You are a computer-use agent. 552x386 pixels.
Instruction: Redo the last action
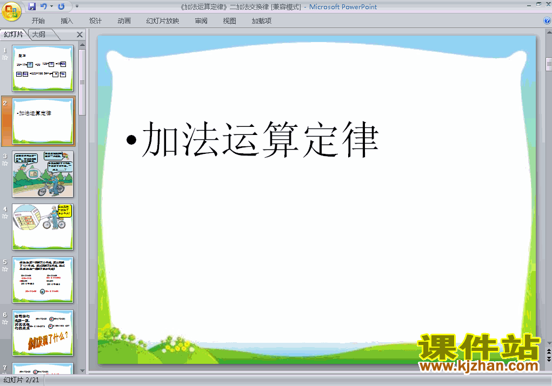tap(61, 6)
